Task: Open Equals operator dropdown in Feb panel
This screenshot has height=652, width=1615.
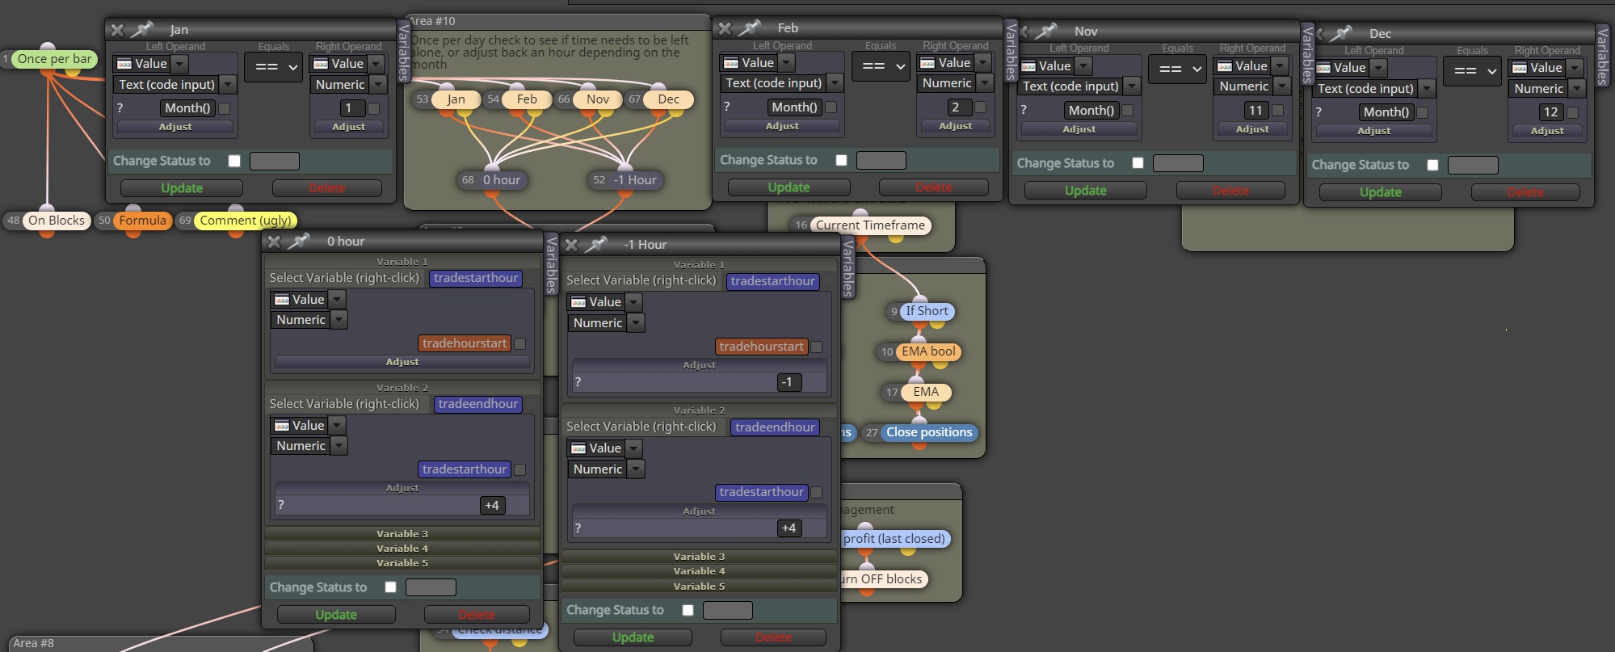Action: 880,65
